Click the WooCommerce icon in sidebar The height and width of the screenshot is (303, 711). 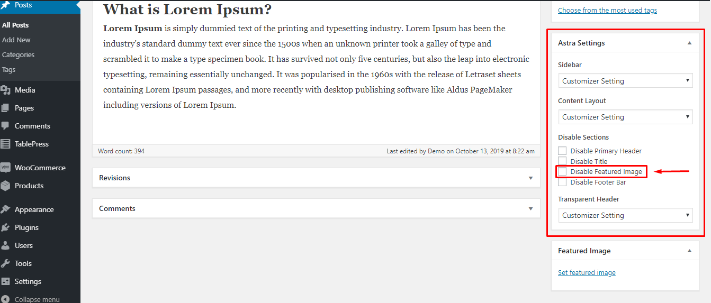pyautogui.click(x=6, y=168)
